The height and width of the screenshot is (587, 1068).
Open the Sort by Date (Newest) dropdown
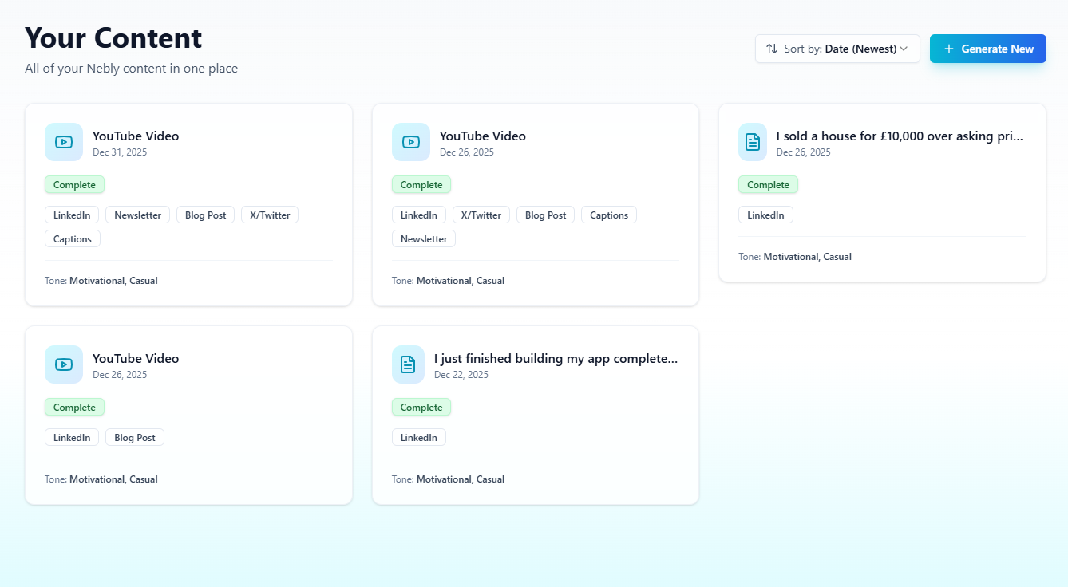[x=837, y=49]
